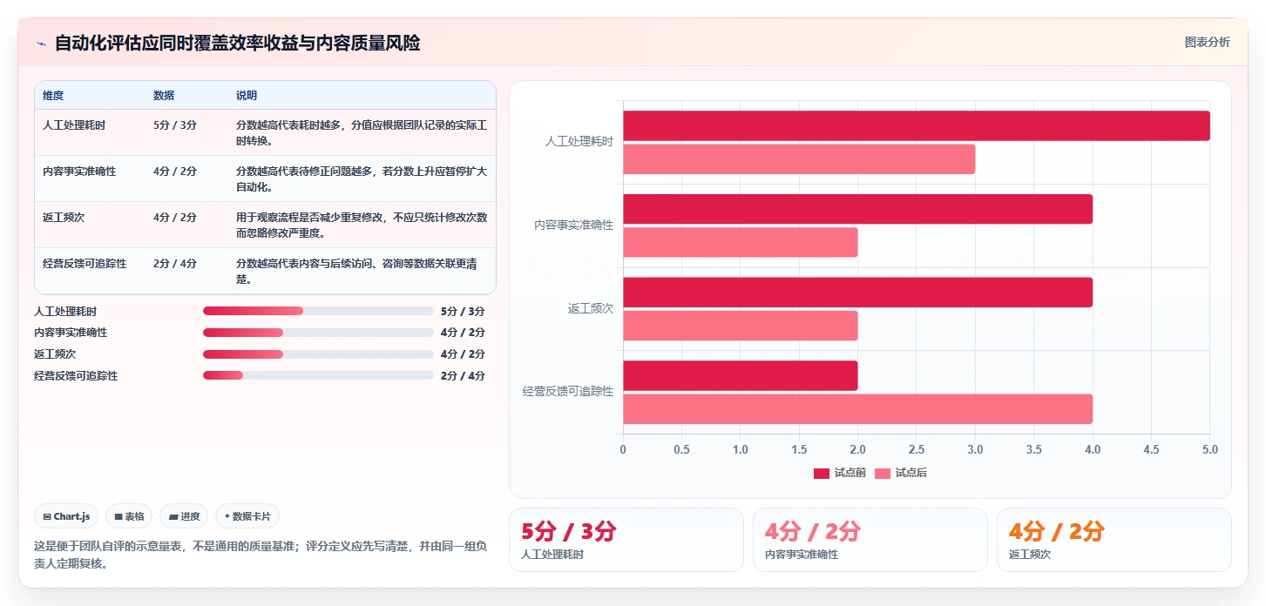Click the 数据 column header

point(164,96)
